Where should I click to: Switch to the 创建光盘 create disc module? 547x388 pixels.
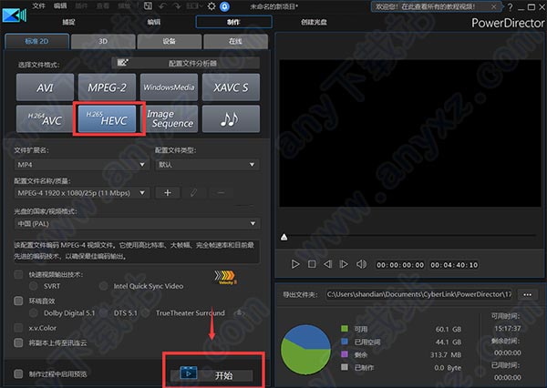tap(314, 22)
